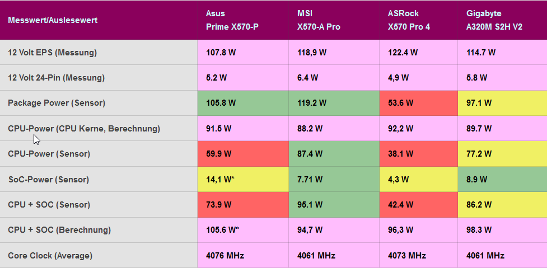Select the Asus Prime X570-P column header

pos(243,20)
